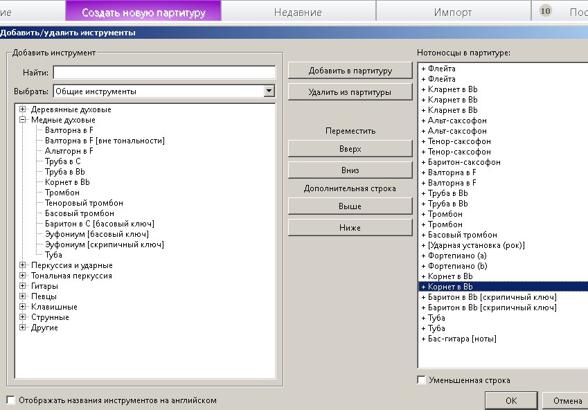Toggle English instrument names checkbox
The height and width of the screenshot is (410, 588).
(x=11, y=400)
